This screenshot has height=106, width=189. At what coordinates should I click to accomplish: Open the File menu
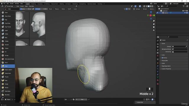[4, 4]
